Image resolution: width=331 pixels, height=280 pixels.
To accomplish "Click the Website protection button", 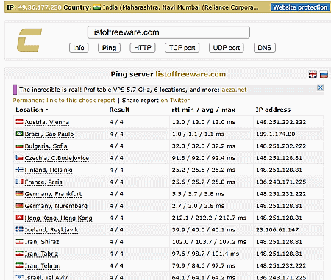I will 300,7.
